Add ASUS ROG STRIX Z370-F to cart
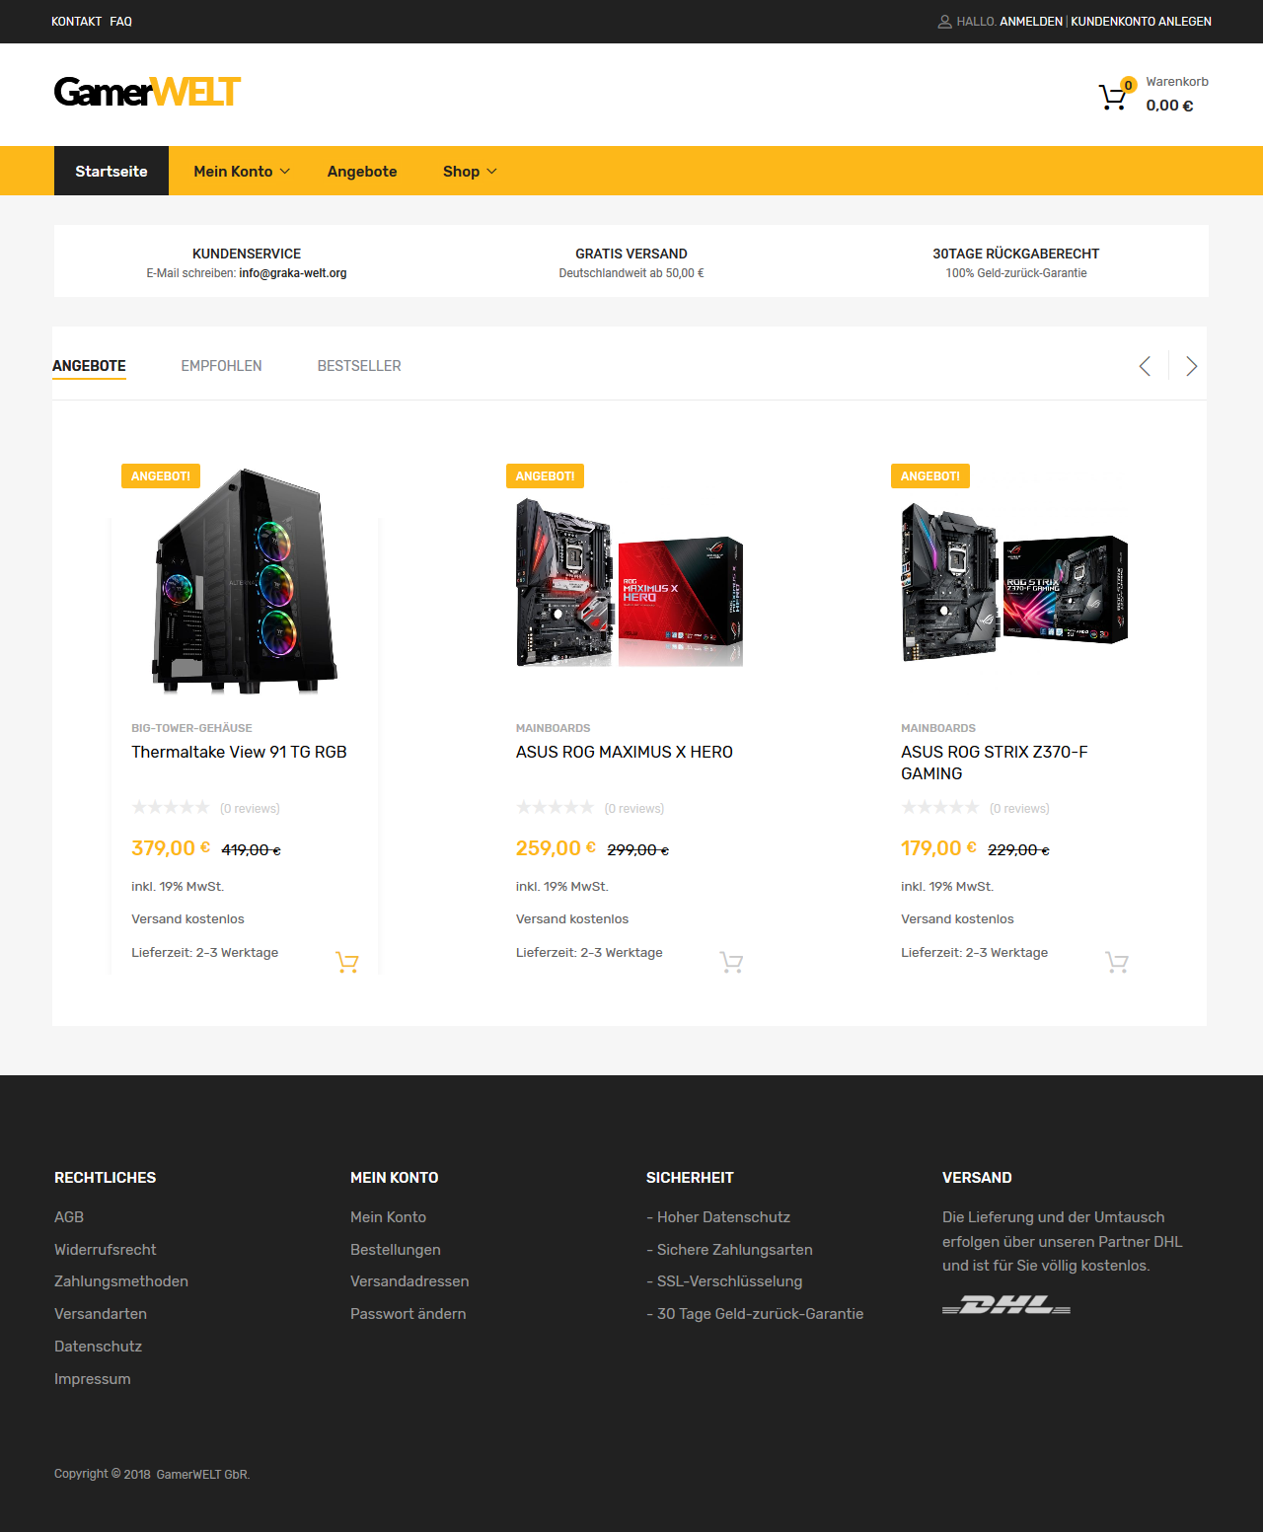 tap(1117, 962)
